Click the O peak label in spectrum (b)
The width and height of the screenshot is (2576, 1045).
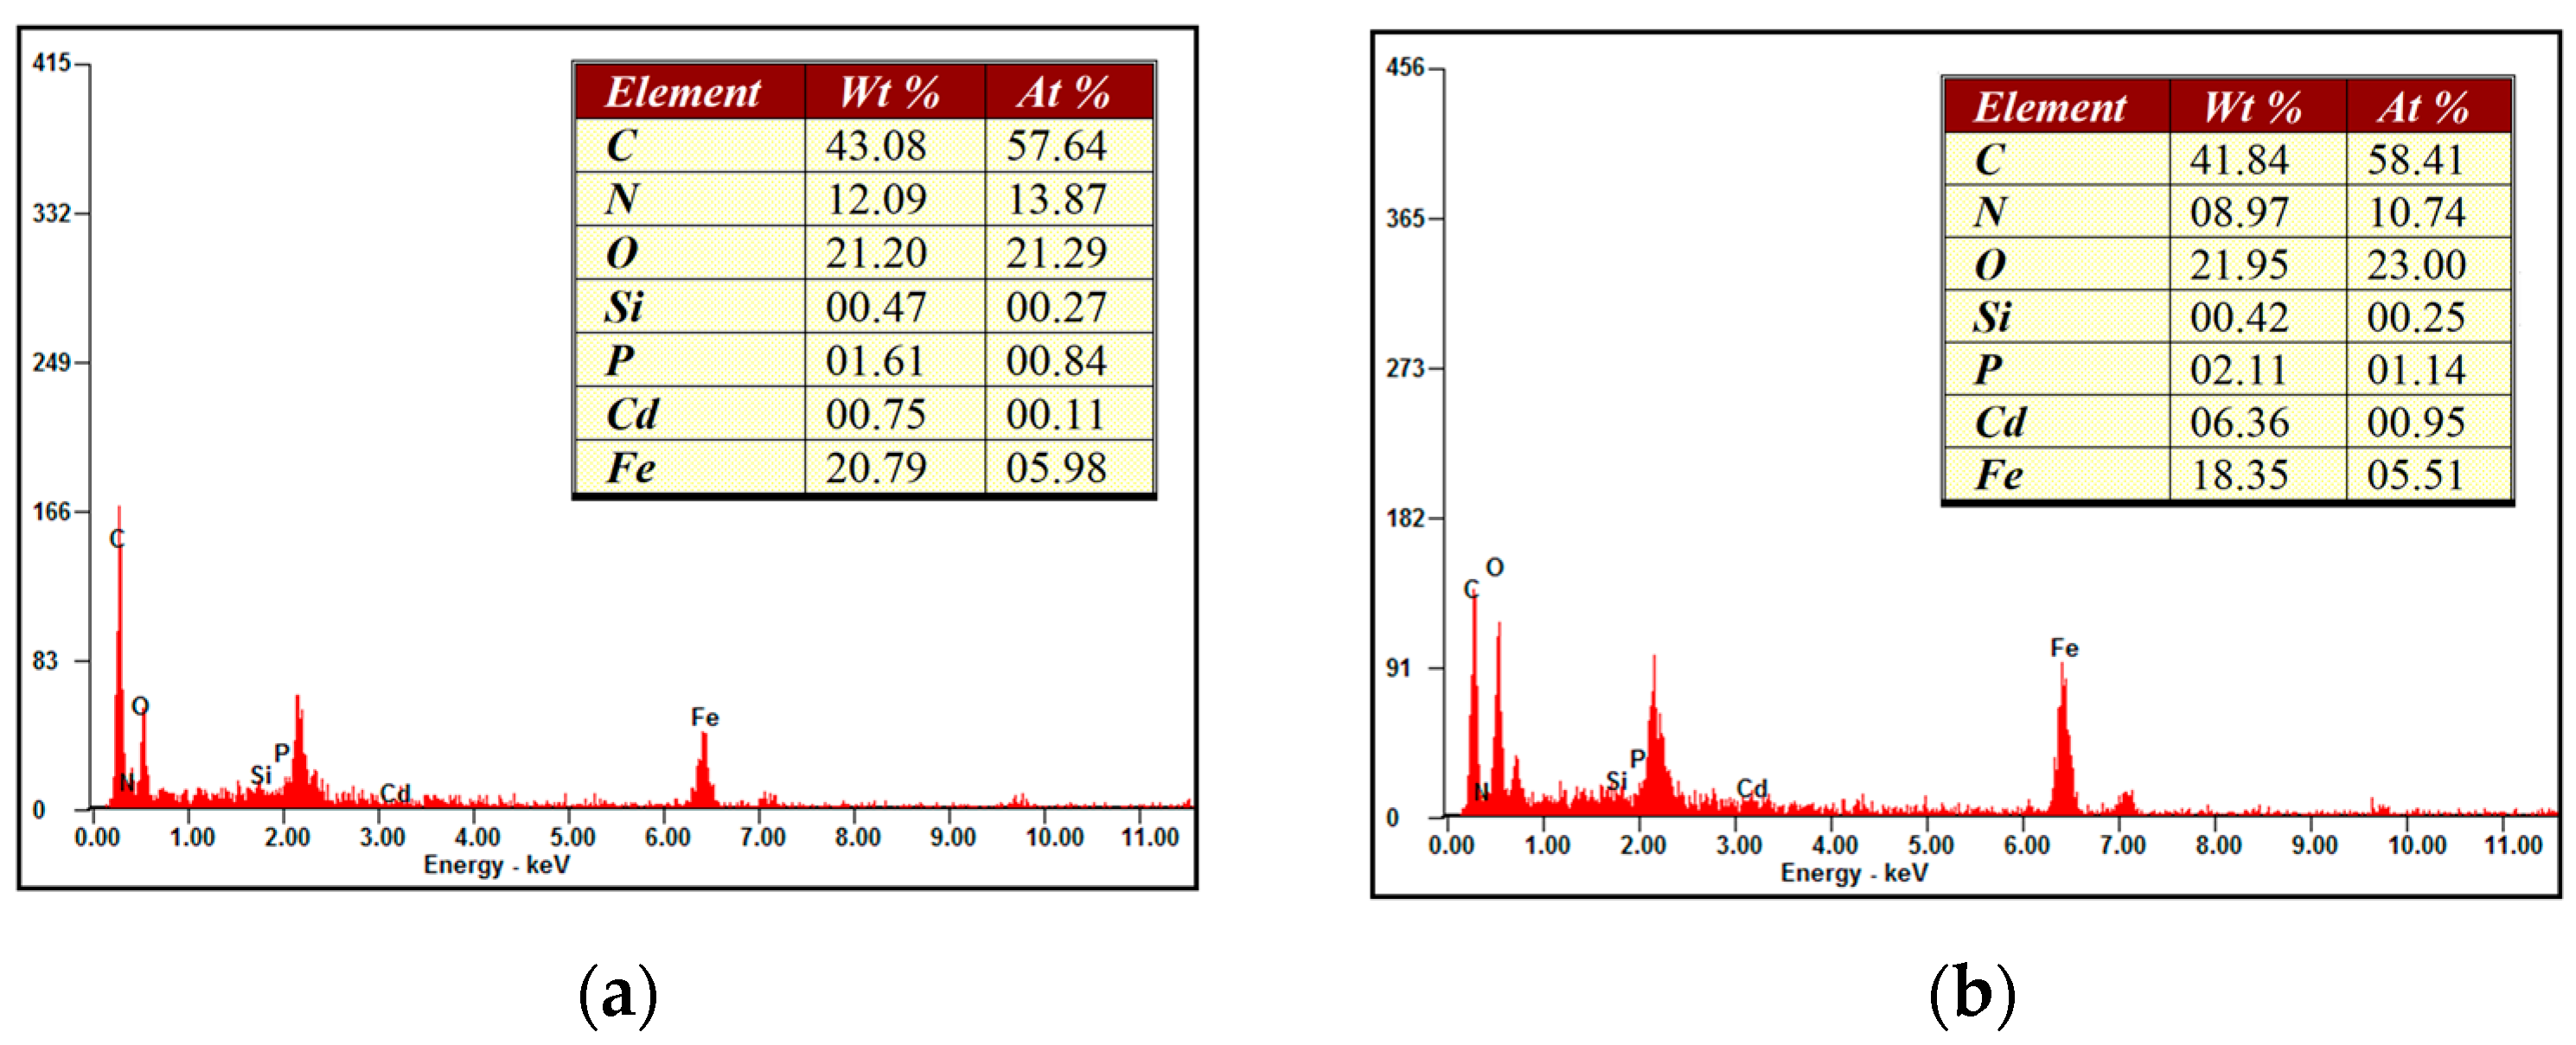pos(1495,567)
